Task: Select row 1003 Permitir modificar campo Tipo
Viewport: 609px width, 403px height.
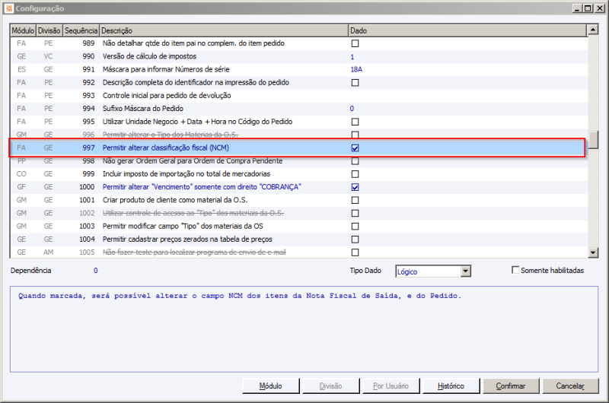Action: point(298,226)
